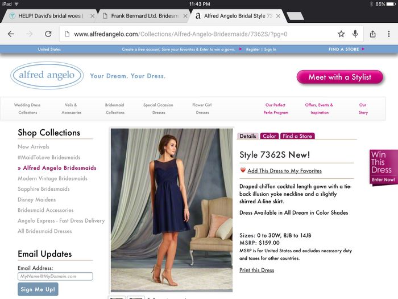The image size is (398, 299).
Task: Enter email in Email Address field
Action: [x=55, y=276]
